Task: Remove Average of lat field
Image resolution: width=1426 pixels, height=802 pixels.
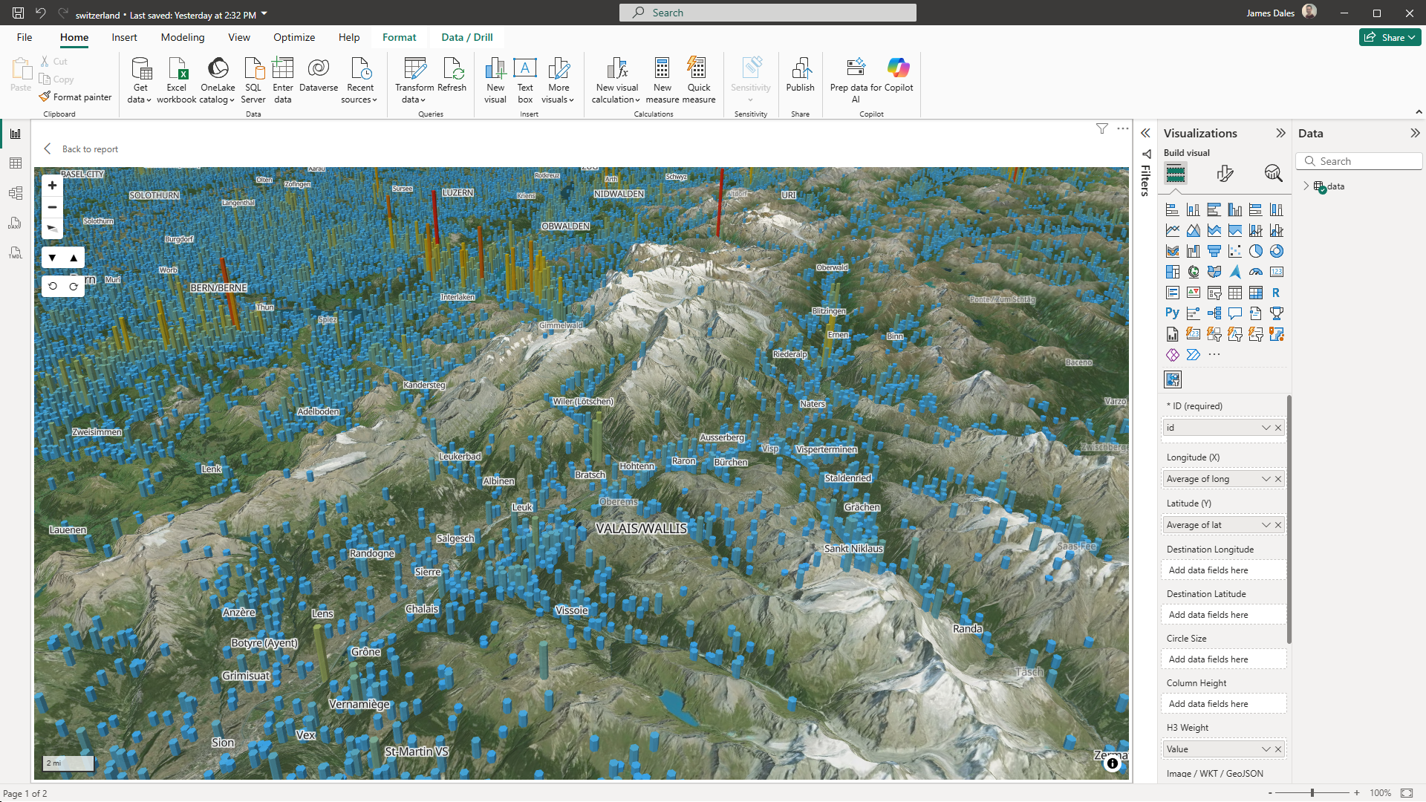Action: (x=1278, y=525)
